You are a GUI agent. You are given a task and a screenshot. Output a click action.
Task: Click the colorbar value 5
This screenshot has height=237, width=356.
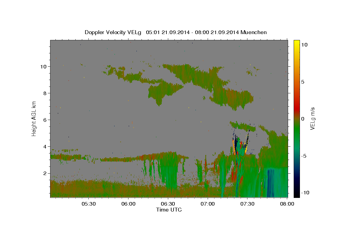coord(303,82)
